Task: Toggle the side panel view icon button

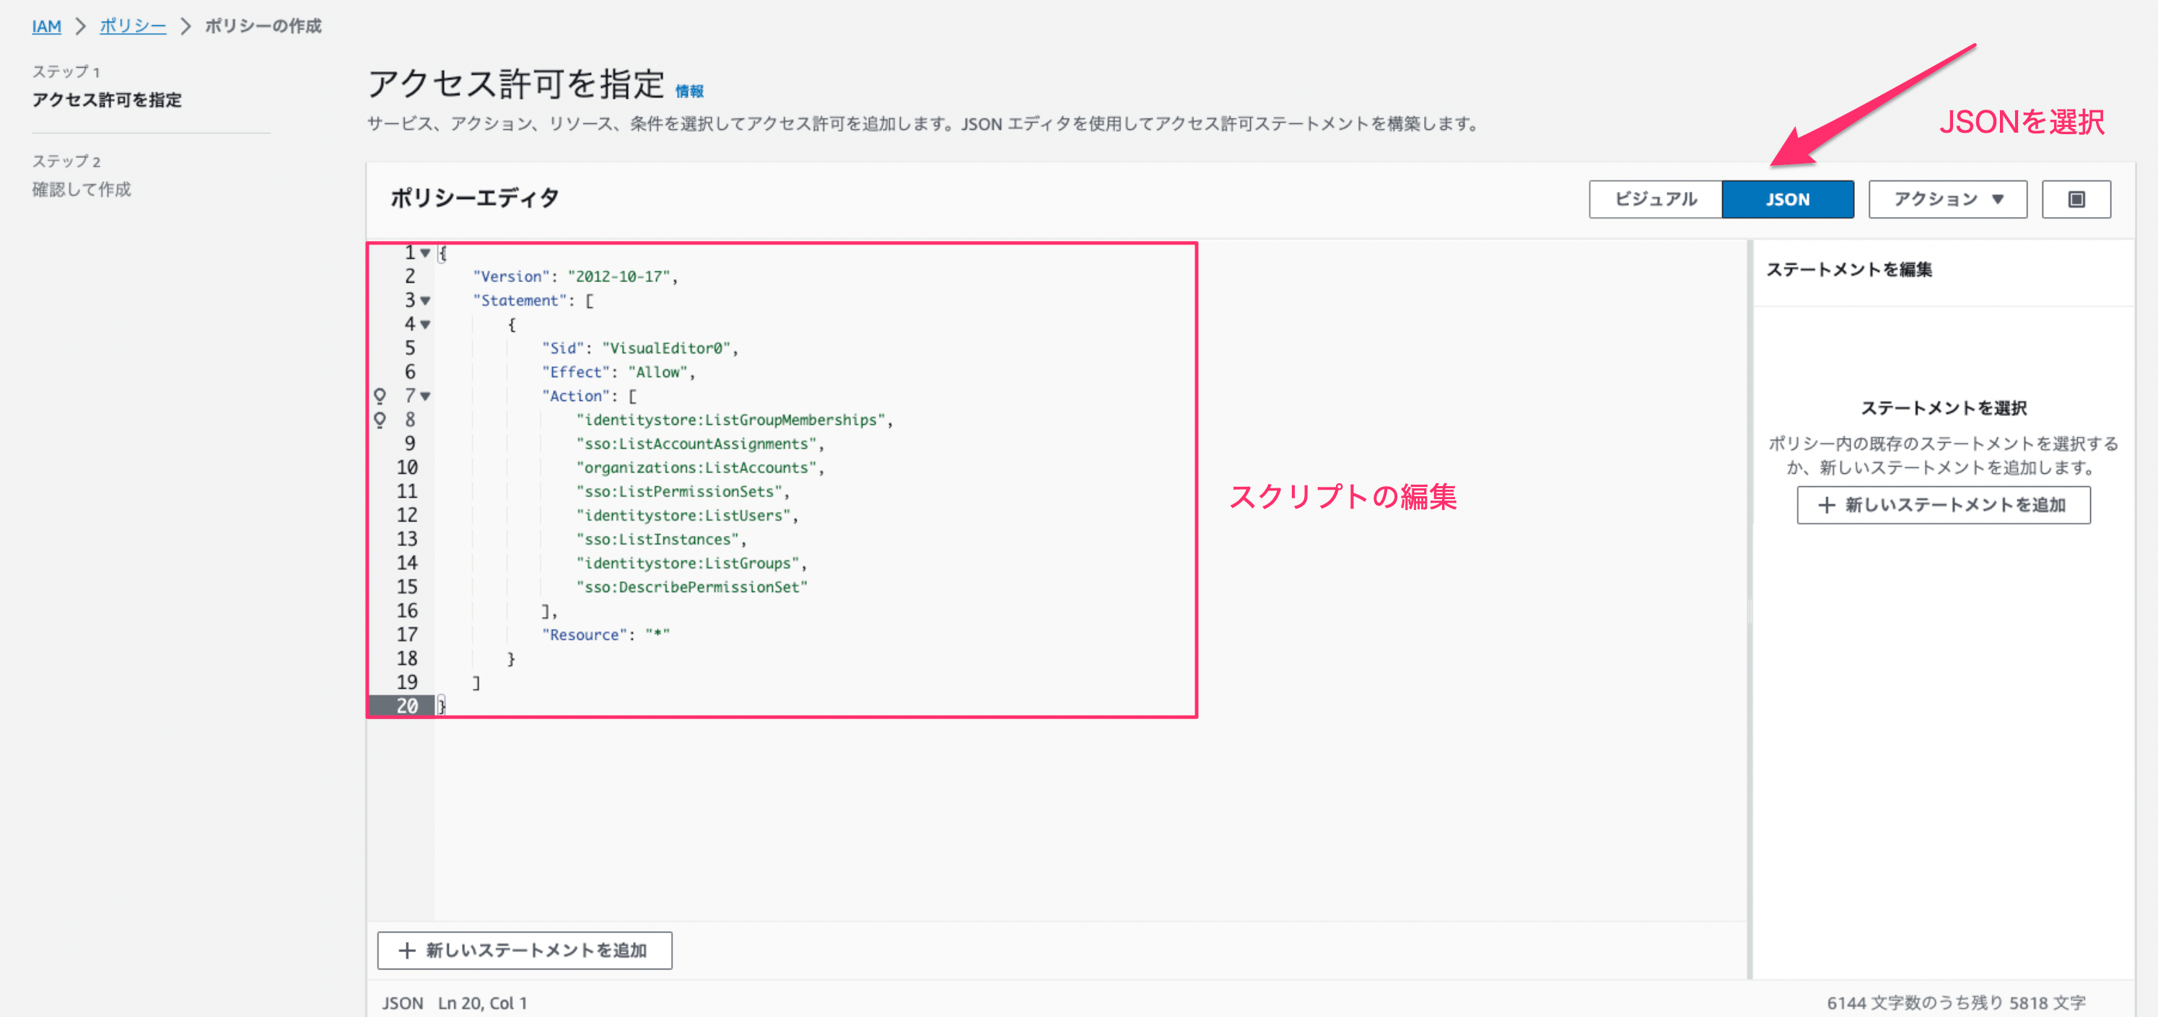Action: pos(2076,199)
